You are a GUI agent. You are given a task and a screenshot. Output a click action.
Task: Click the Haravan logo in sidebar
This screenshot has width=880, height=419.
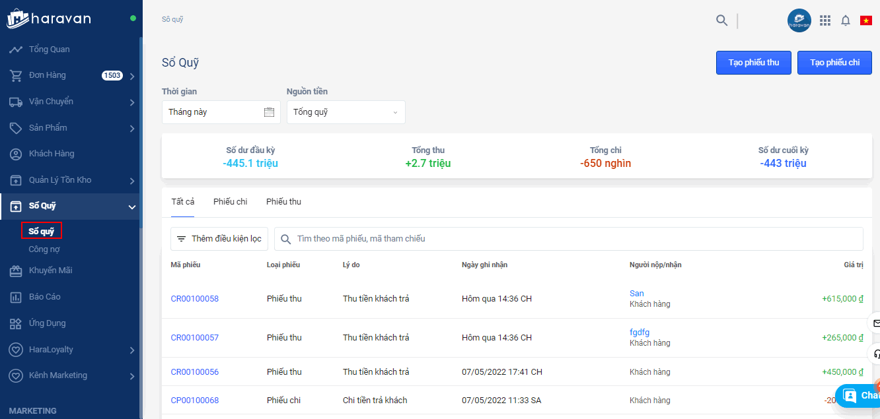[50, 18]
